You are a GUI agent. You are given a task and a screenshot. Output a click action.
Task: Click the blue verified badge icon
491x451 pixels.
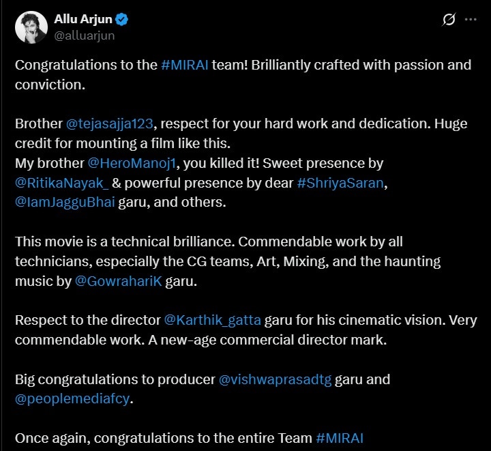[x=122, y=19]
